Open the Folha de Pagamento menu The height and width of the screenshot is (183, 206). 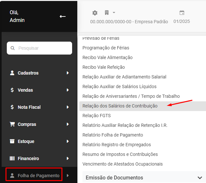(x=38, y=176)
